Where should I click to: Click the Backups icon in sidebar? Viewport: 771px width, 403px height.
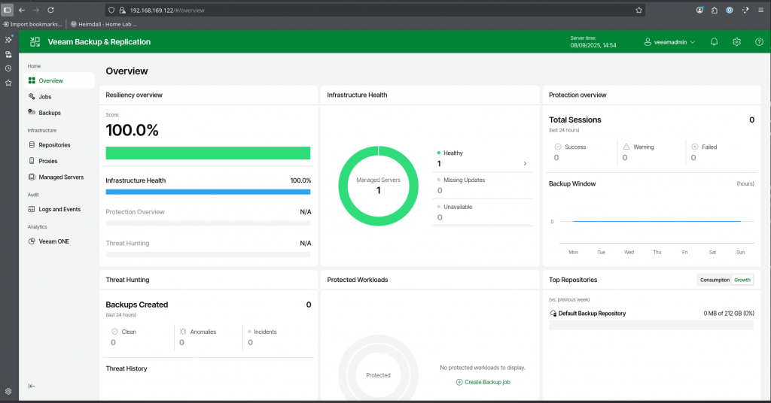click(32, 113)
